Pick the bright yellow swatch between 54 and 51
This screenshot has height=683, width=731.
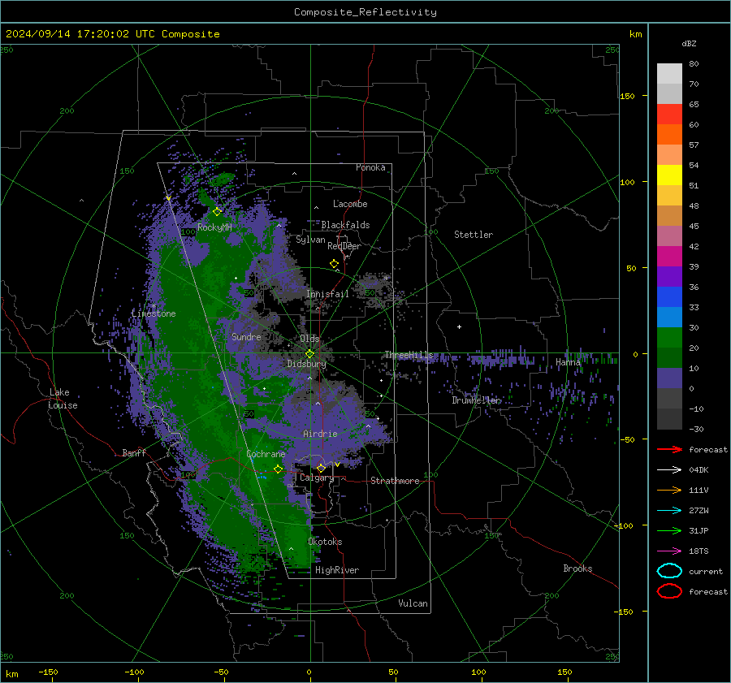[x=669, y=175]
